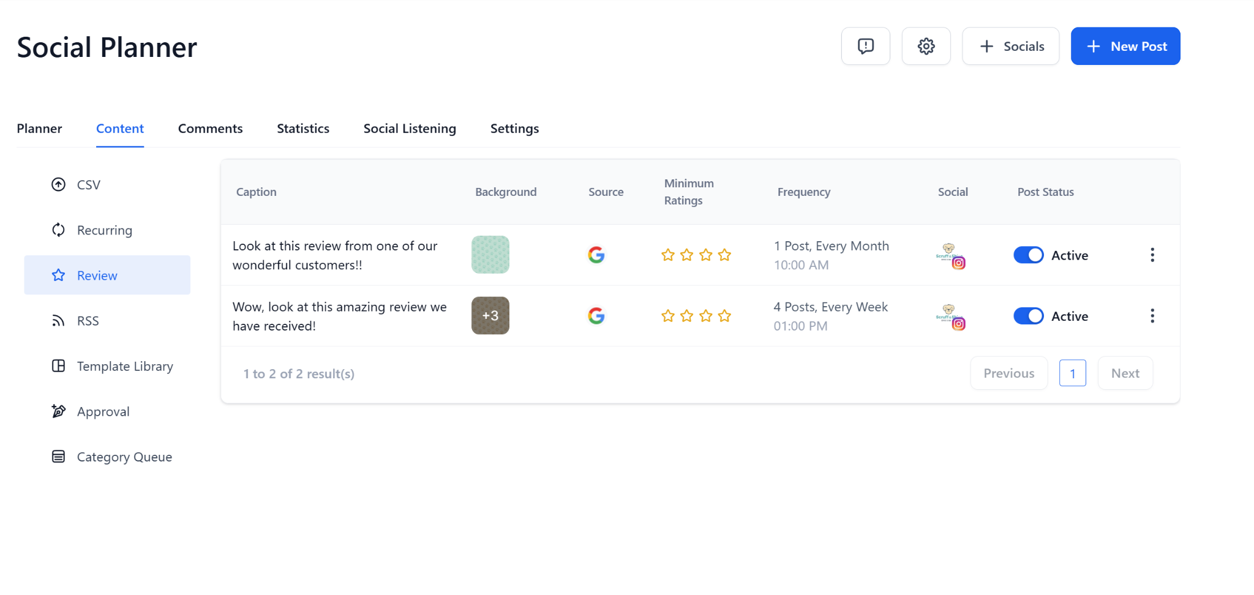Click the fourth star in the first row's ratings
The width and height of the screenshot is (1254, 595).
tap(724, 255)
